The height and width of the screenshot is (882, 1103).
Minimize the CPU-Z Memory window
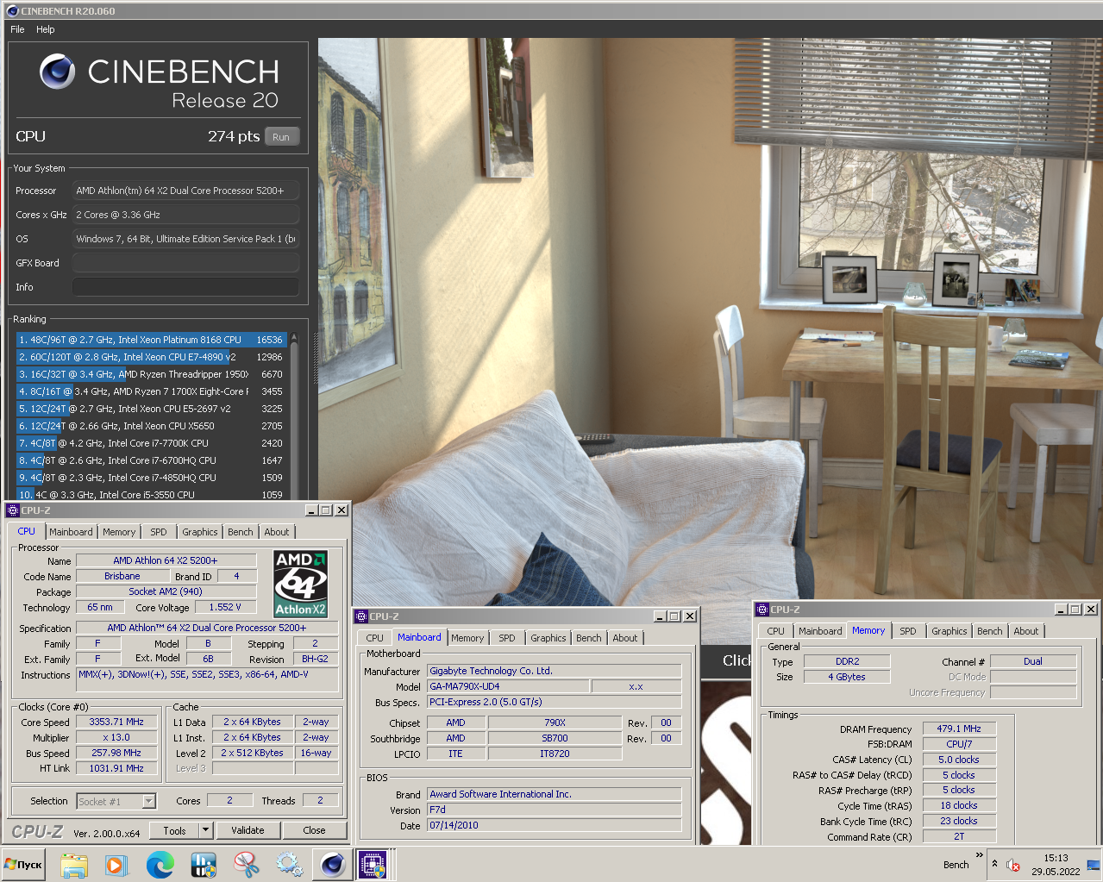[1060, 610]
